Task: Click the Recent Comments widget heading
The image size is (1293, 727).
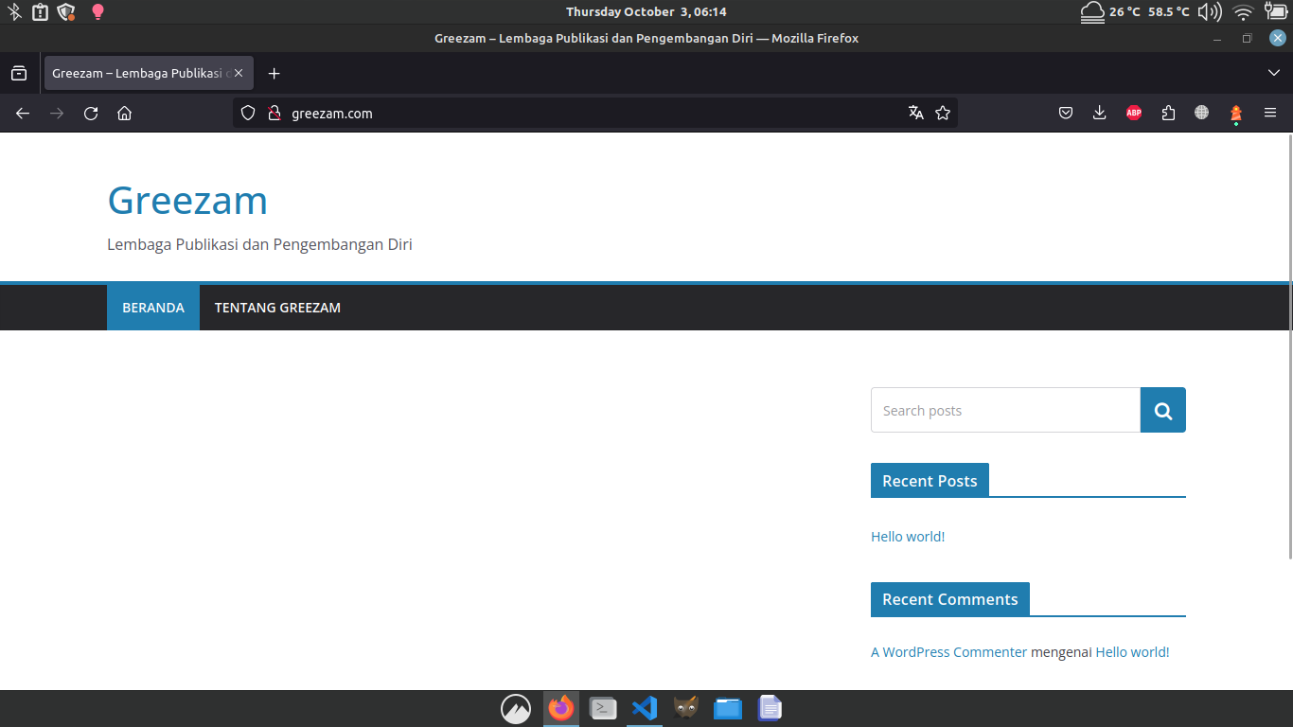Action: [x=950, y=599]
